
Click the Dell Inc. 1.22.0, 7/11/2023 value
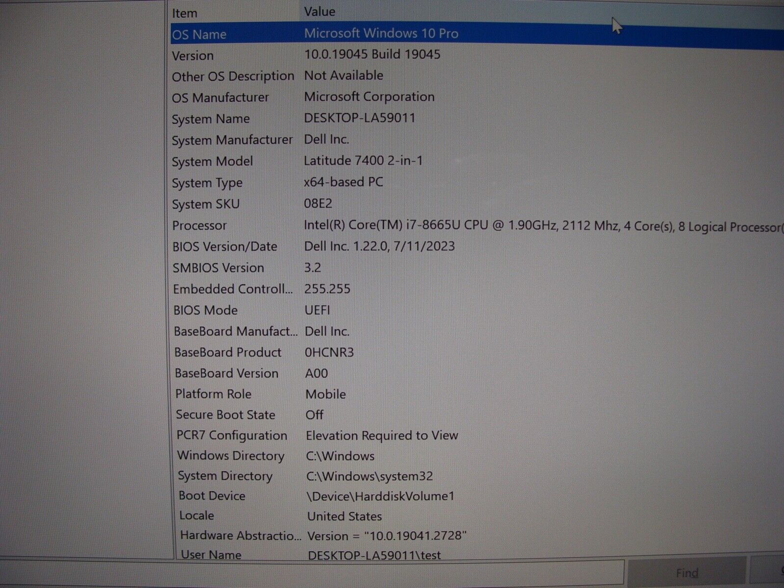pyautogui.click(x=379, y=246)
